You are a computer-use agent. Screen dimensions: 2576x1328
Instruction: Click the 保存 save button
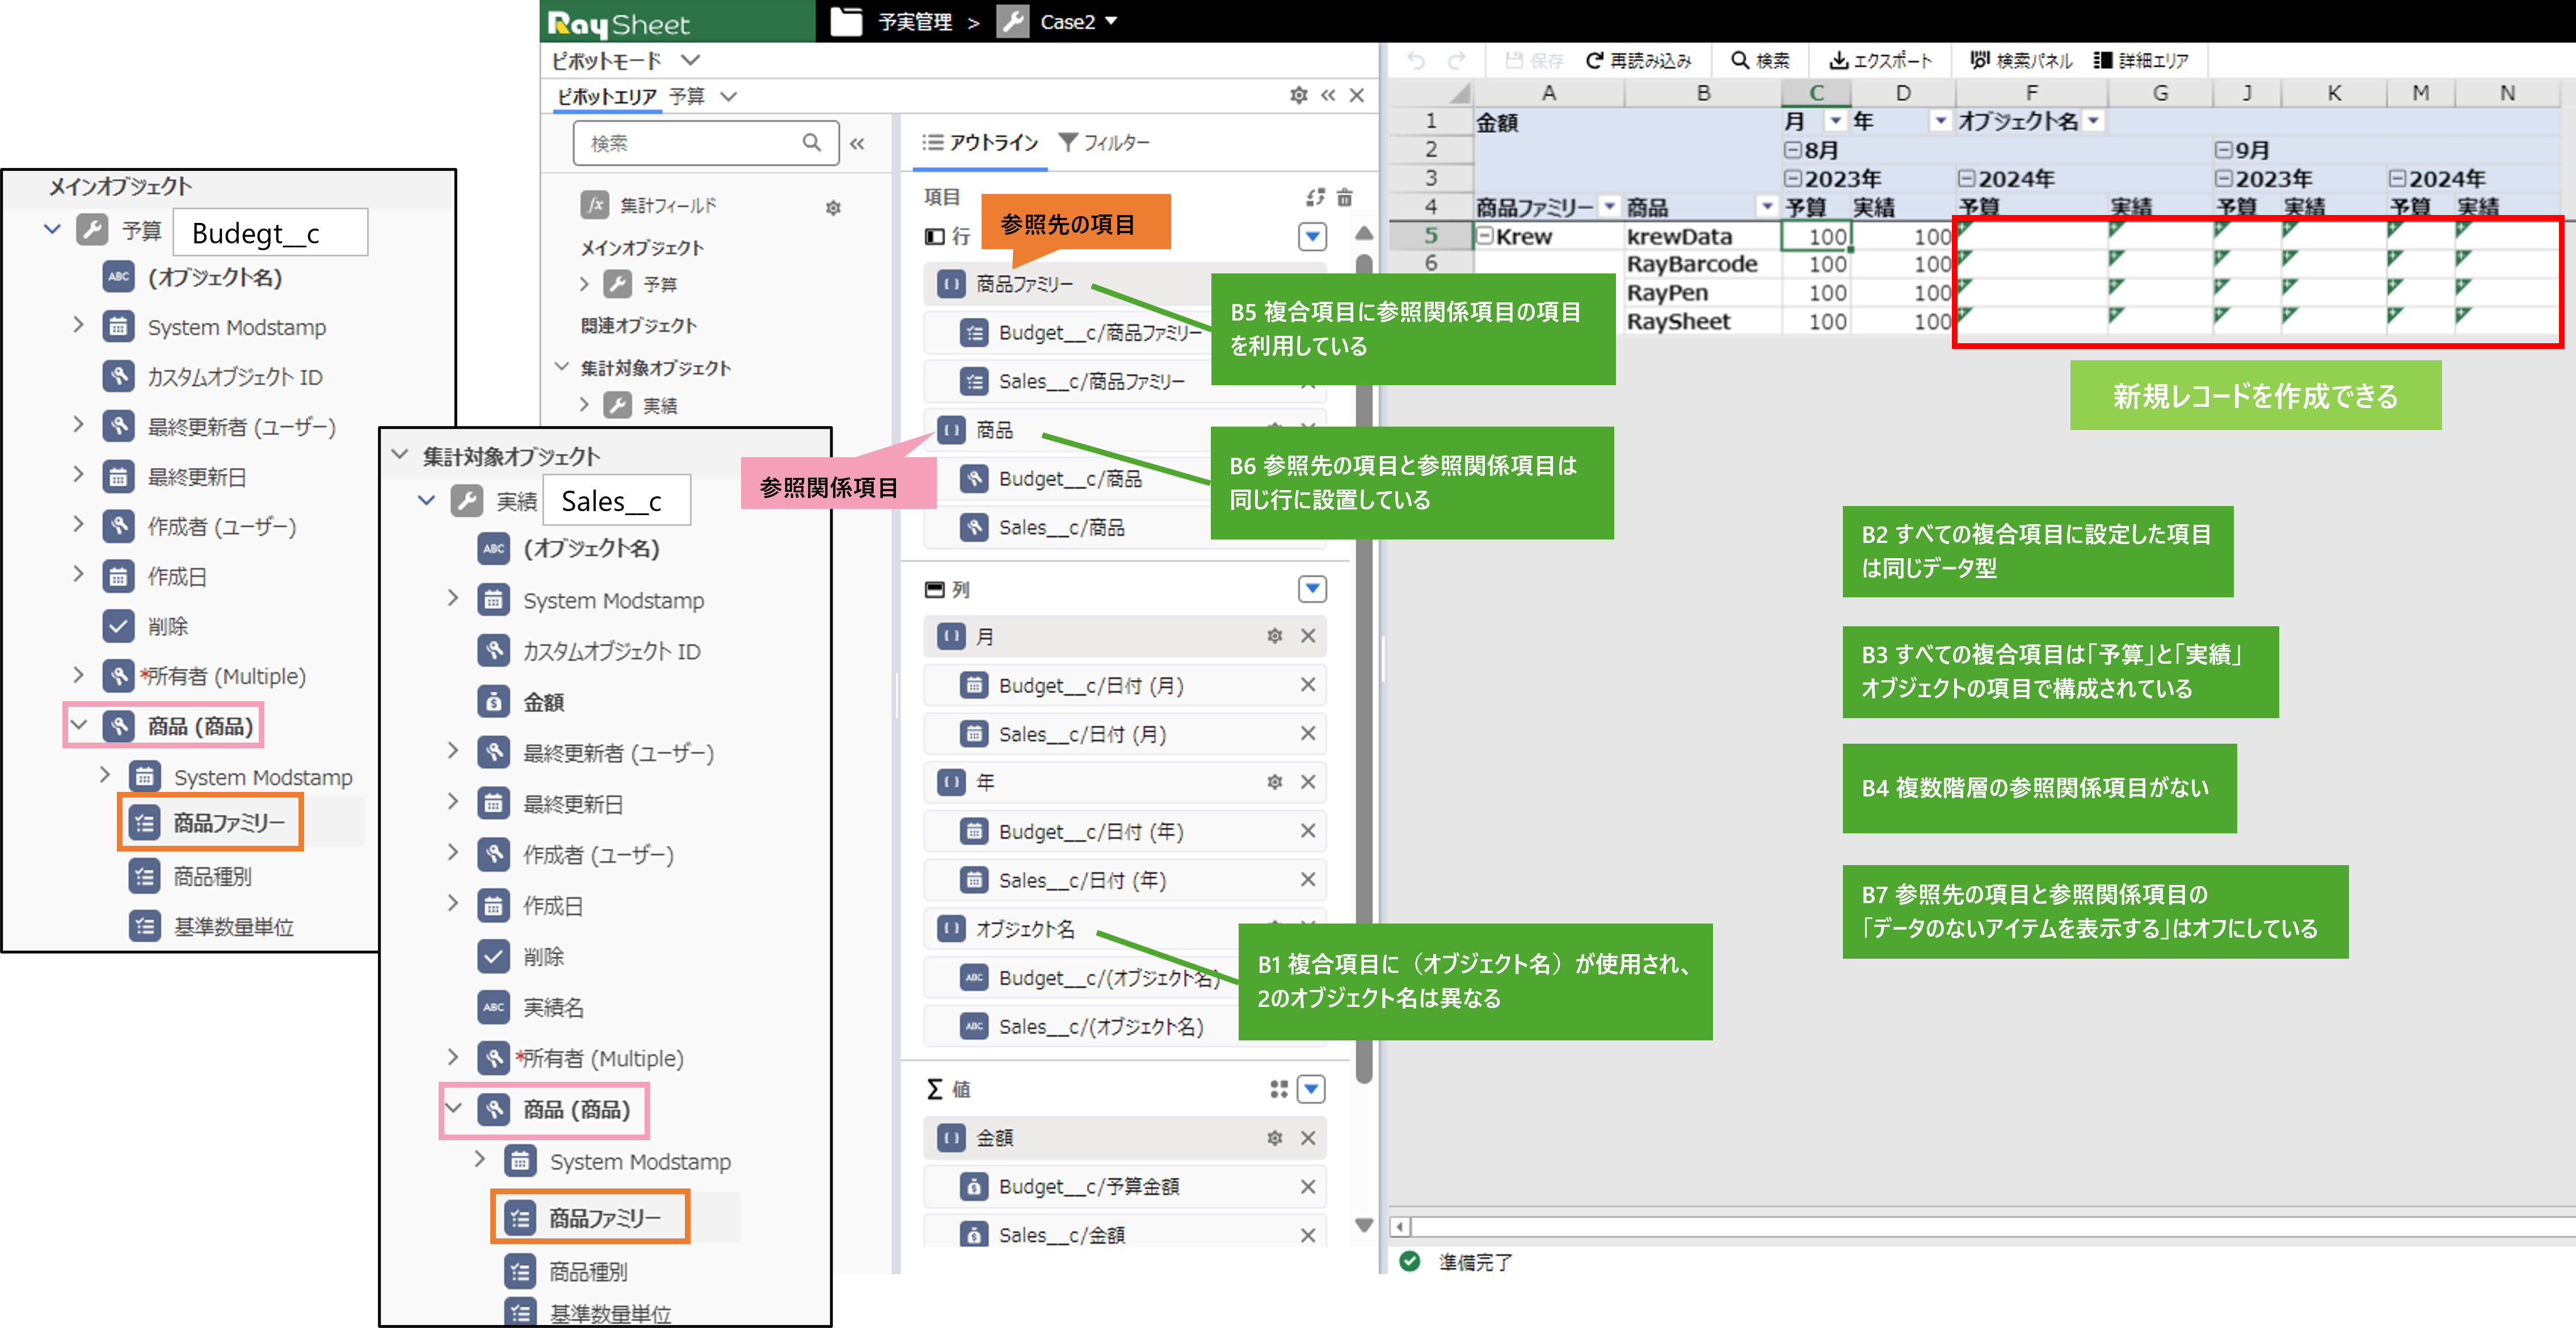[x=1534, y=61]
